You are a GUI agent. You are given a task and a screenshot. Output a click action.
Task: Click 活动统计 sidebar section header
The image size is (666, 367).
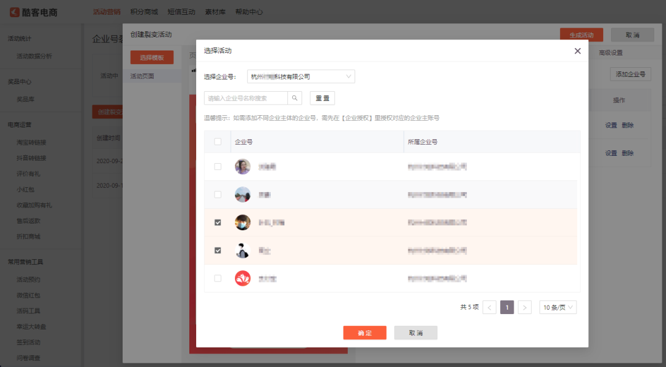[x=20, y=38]
